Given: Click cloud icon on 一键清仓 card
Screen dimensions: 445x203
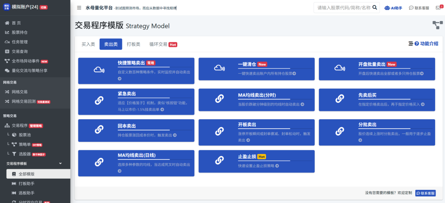Looking at the screenshot, I should click(x=219, y=68).
